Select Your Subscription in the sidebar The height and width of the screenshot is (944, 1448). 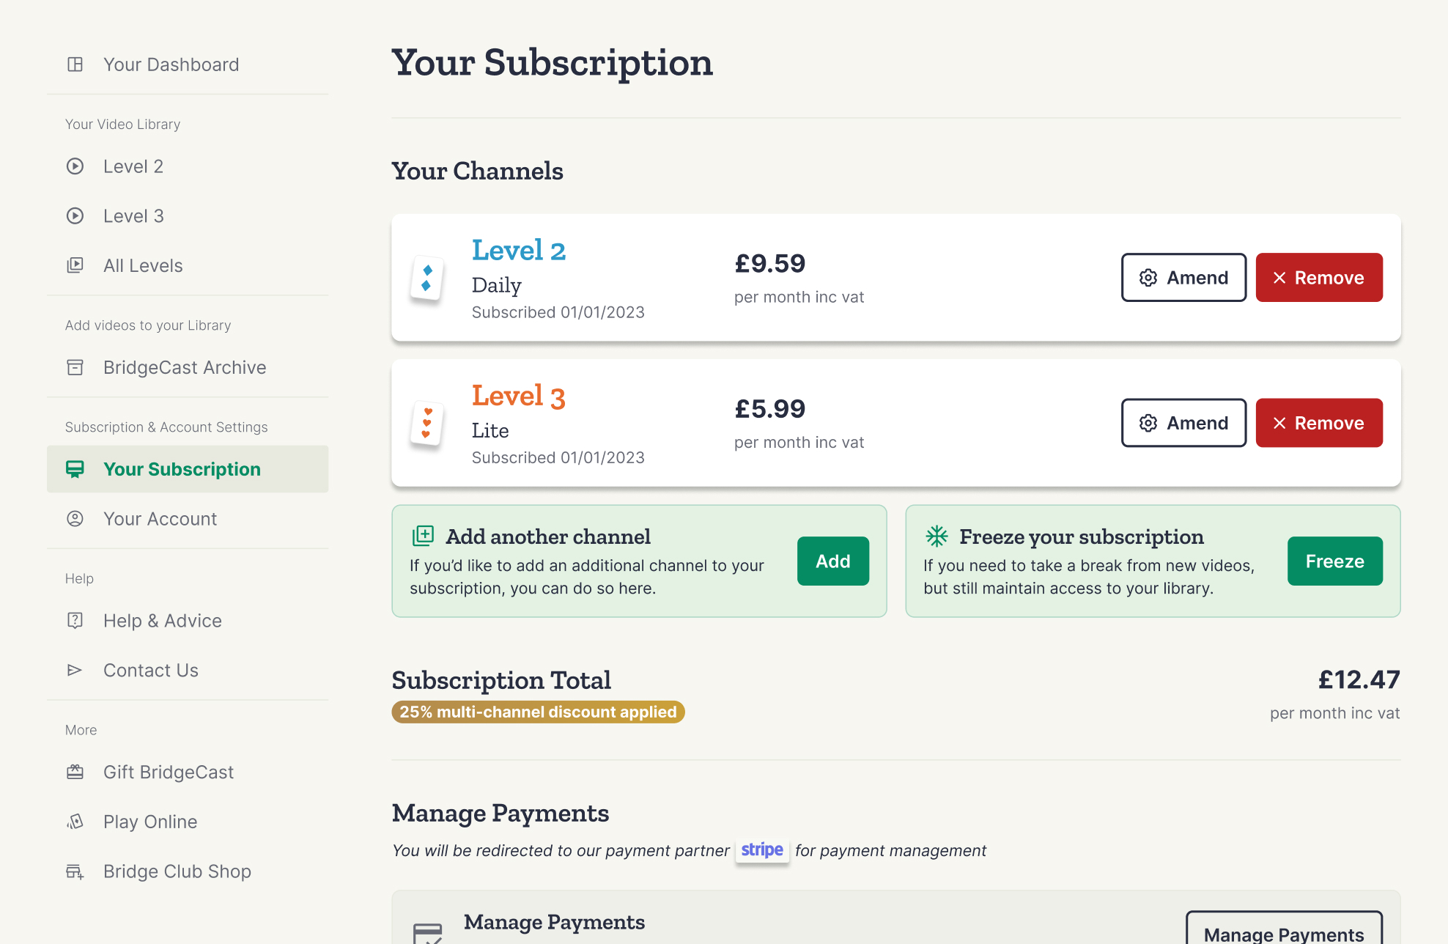182,469
